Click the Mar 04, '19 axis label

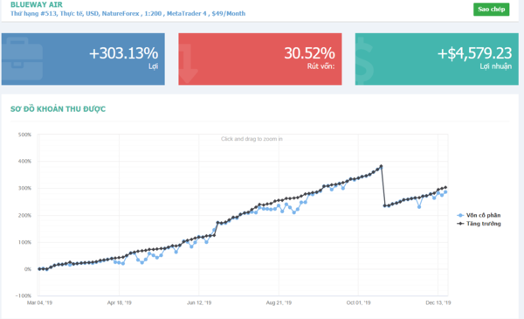pyautogui.click(x=40, y=302)
